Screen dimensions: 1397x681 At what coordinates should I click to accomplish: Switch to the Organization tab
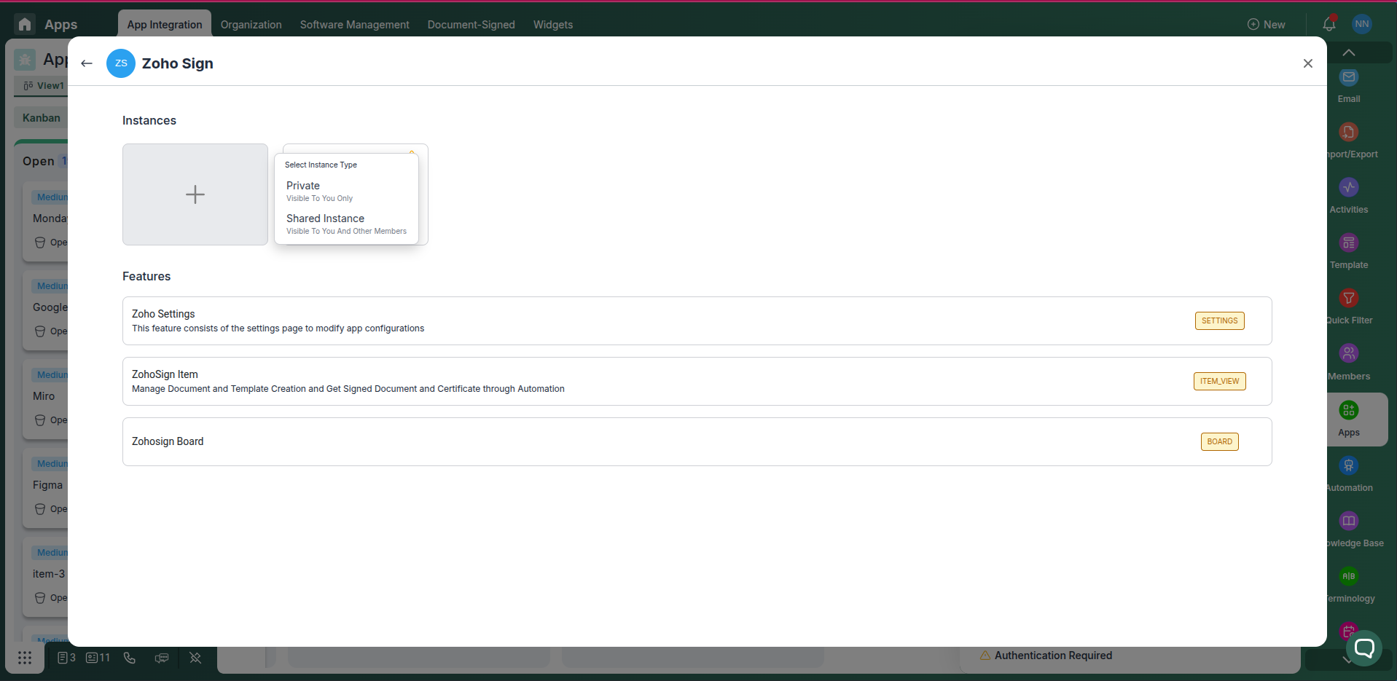point(251,24)
